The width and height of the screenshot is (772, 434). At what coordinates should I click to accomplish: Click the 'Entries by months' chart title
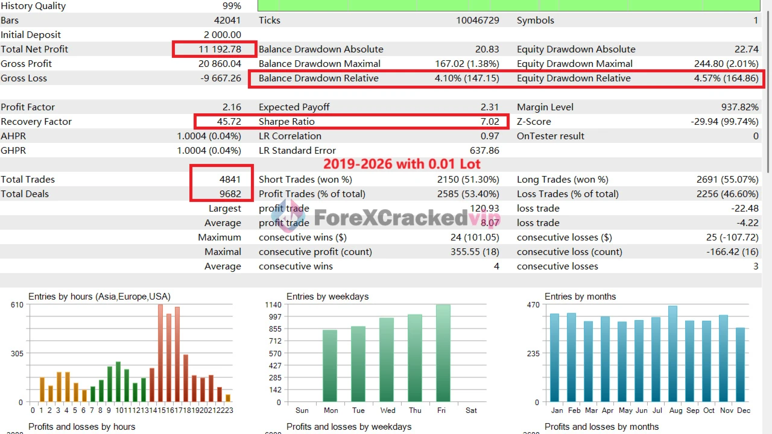coord(580,297)
